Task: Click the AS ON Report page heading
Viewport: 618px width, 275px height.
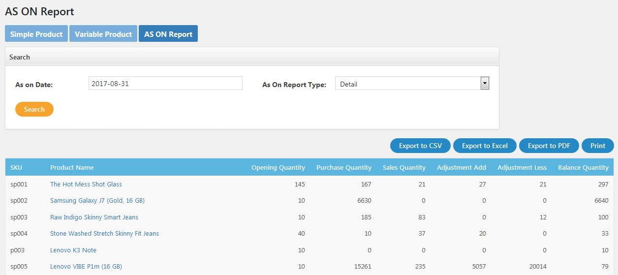Action: coord(39,11)
